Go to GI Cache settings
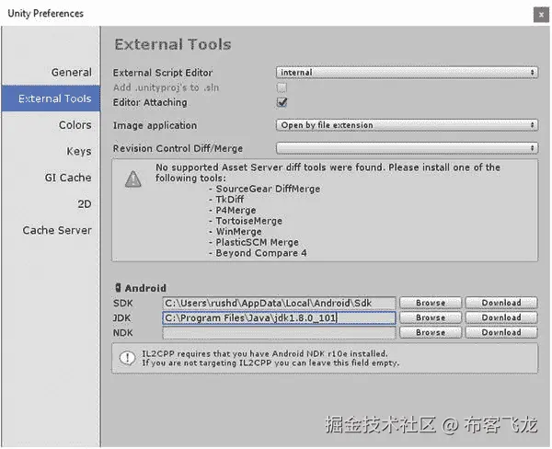The width and height of the screenshot is (552, 449). click(68, 178)
